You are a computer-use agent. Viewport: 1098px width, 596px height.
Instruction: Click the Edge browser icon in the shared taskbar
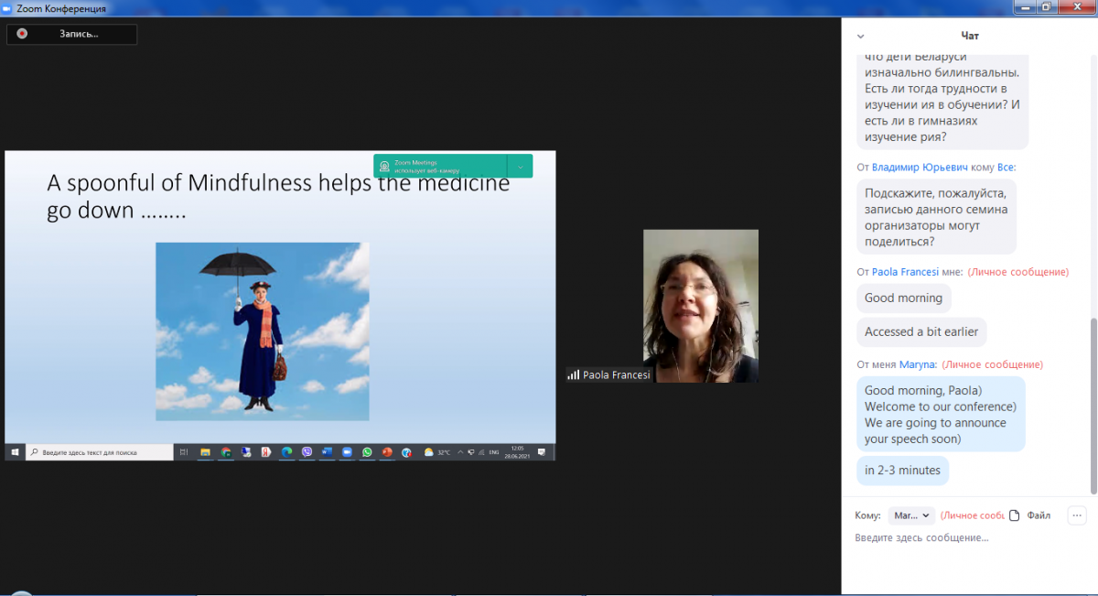click(287, 452)
